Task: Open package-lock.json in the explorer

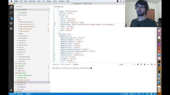Action: 23,80
